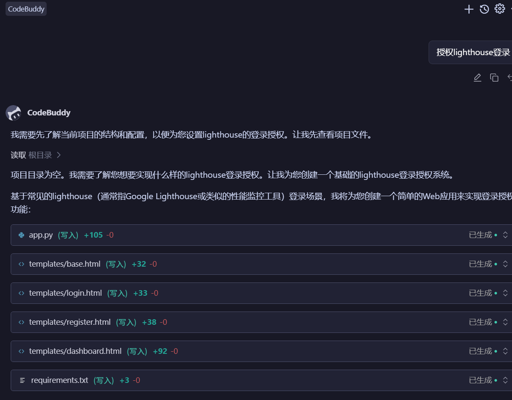The width and height of the screenshot is (512, 400).
Task: Open templates/login.html file link
Action: pos(65,293)
